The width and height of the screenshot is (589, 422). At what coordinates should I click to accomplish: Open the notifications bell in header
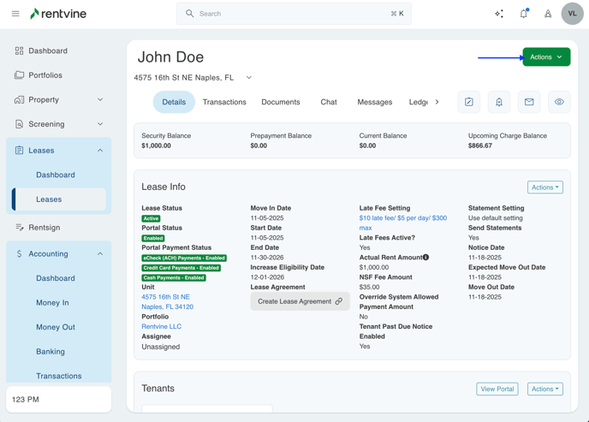point(524,14)
